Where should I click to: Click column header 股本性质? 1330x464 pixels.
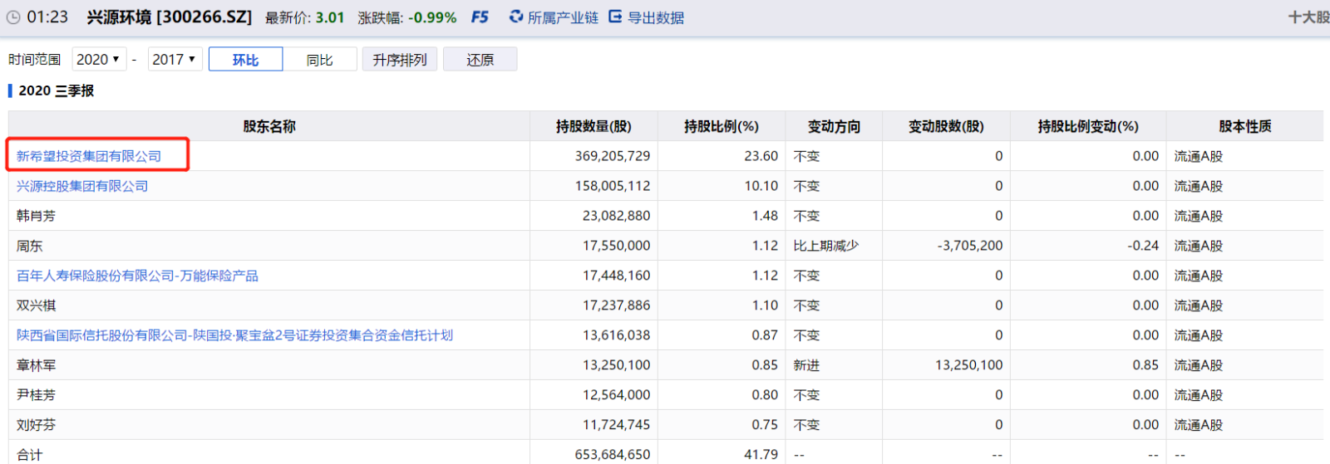[1244, 126]
